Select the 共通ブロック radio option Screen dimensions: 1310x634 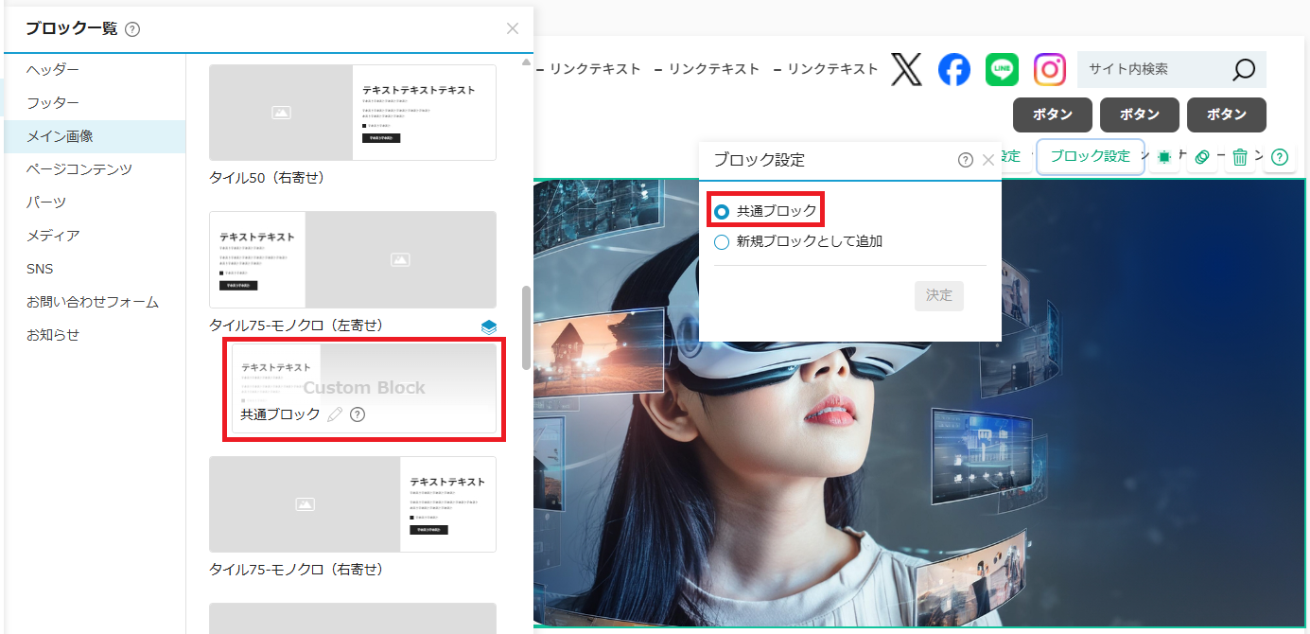(x=723, y=211)
